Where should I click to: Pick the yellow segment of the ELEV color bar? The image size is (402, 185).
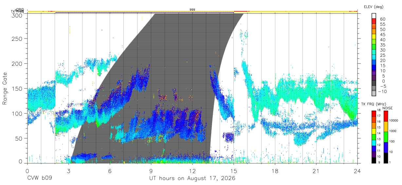coord(375,37)
